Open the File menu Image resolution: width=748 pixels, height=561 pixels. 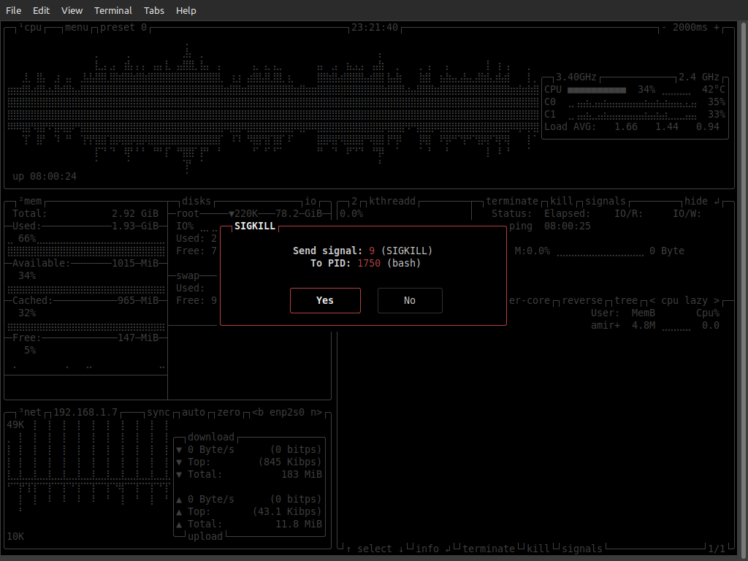tap(13, 10)
